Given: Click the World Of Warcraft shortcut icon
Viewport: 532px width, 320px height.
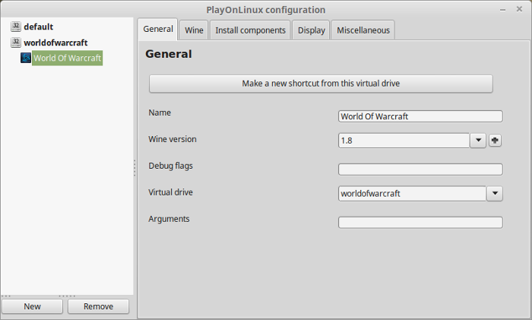Looking at the screenshot, I should pyautogui.click(x=26, y=58).
